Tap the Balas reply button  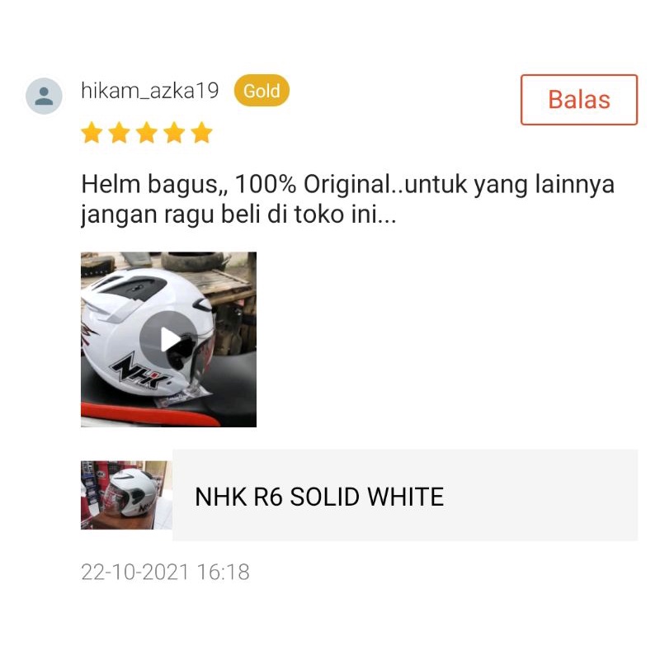[x=579, y=100]
